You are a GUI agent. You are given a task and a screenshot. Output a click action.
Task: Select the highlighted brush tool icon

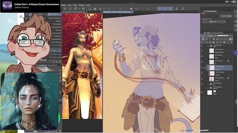click(x=30, y=15)
